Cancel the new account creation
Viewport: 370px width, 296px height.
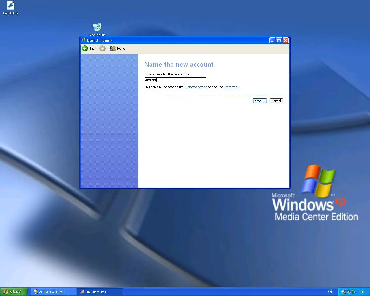point(276,101)
